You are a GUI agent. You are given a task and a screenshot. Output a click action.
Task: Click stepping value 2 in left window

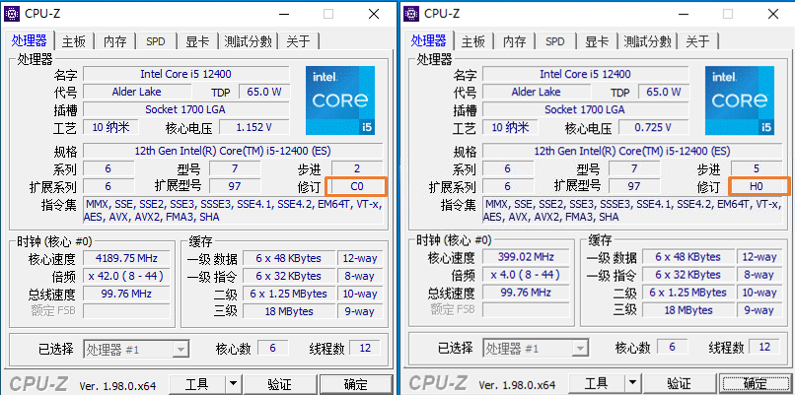[x=357, y=168]
